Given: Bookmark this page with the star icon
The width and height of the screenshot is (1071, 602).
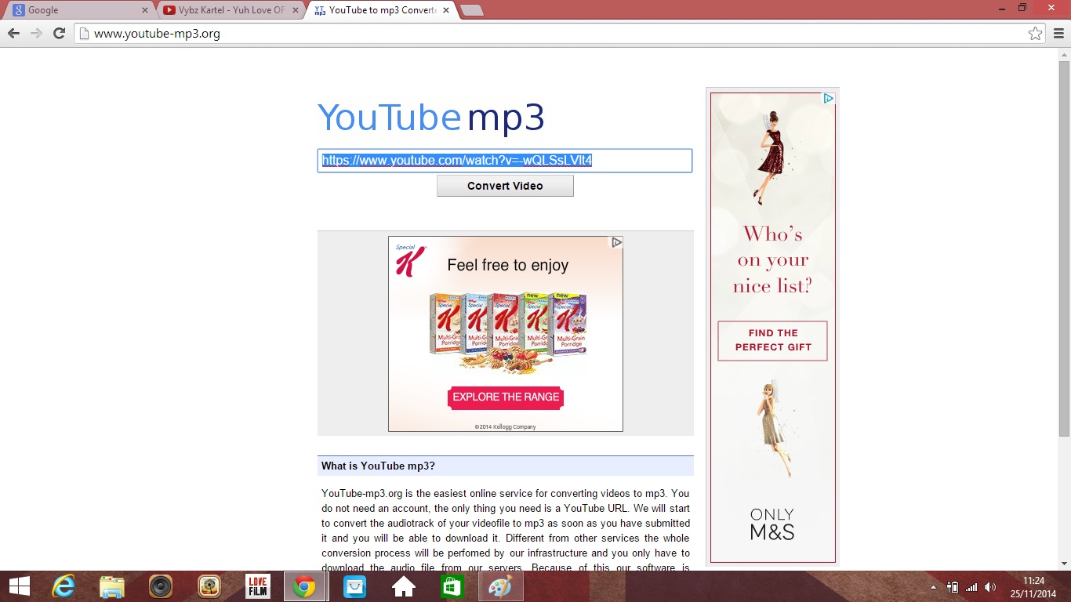Looking at the screenshot, I should click(1036, 34).
